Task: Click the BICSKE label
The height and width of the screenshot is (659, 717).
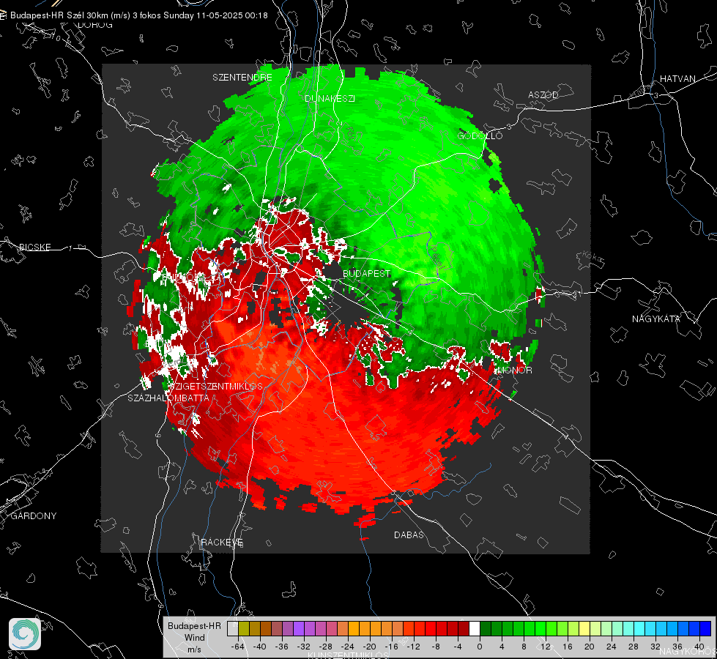Action: [35, 247]
